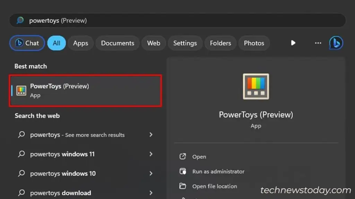The height and width of the screenshot is (199, 355).
Task: Select the All filter tab
Action: [57, 43]
